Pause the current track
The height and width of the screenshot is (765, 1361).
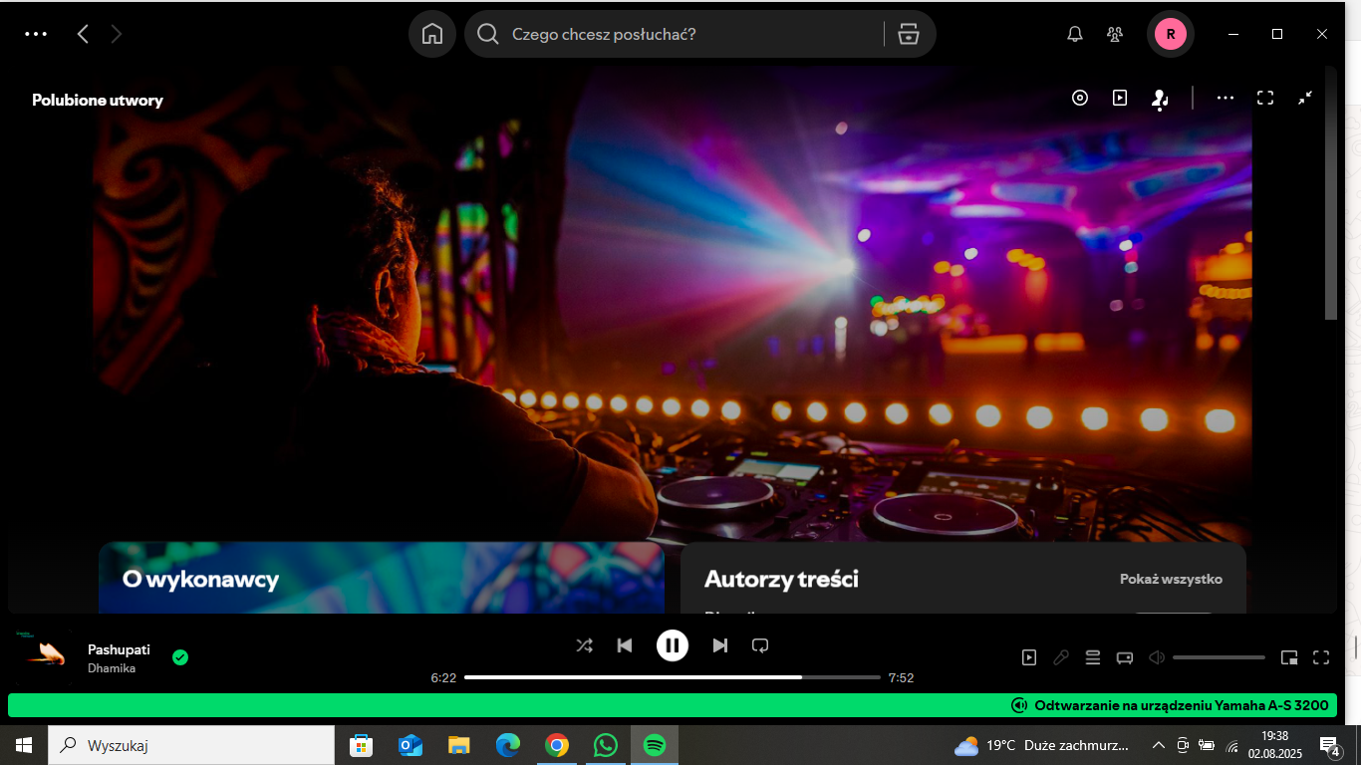(673, 645)
